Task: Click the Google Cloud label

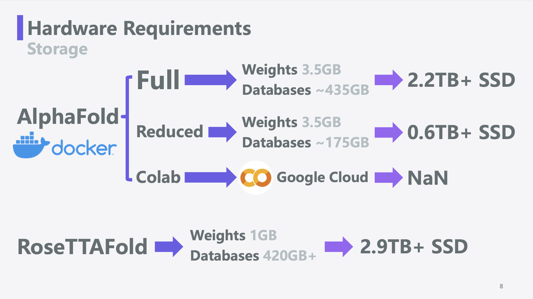Action: pyautogui.click(x=322, y=178)
